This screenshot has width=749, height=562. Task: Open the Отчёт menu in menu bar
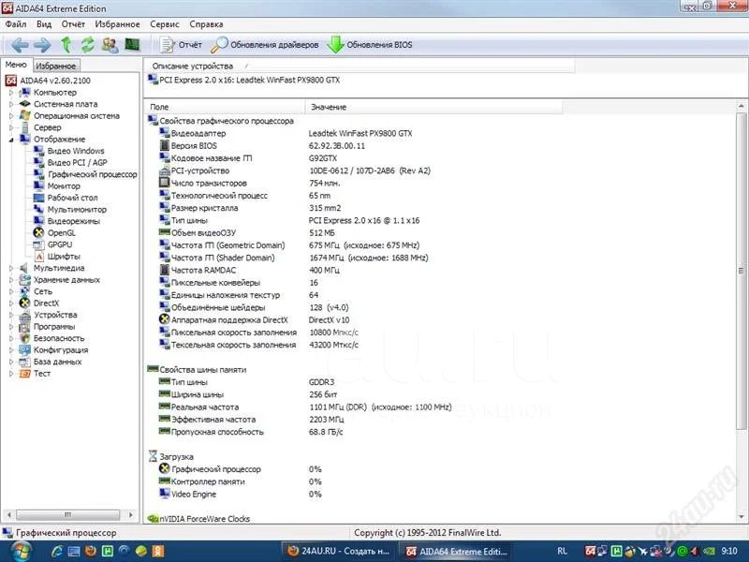pos(73,24)
